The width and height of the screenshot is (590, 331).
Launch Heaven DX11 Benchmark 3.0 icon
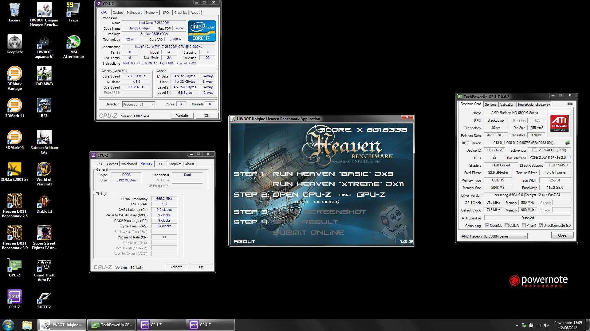click(14, 238)
